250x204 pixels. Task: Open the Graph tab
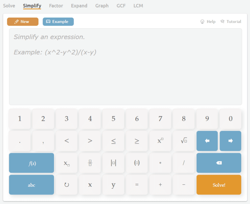coord(102,6)
